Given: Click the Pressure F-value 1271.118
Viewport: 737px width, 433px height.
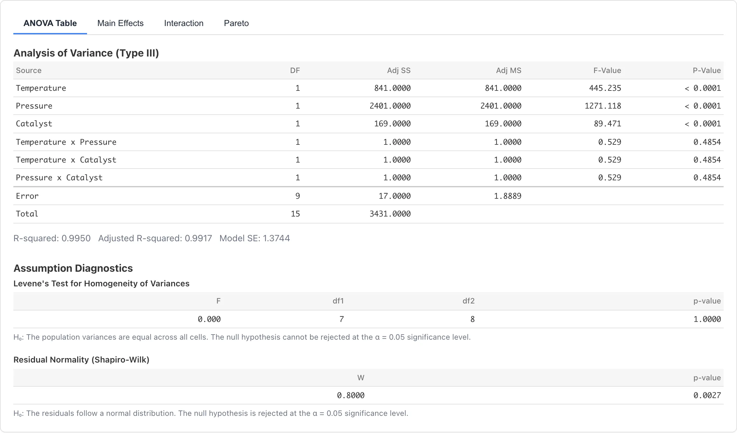Looking at the screenshot, I should pos(603,106).
